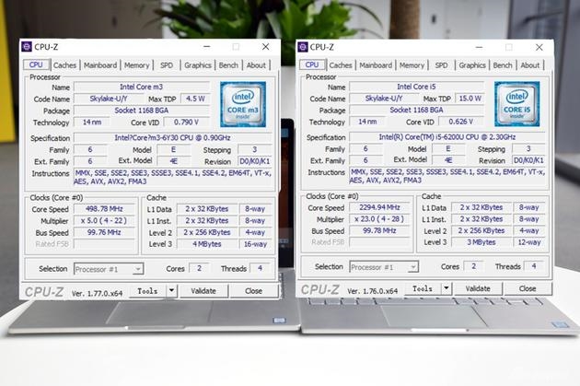Viewport: 580px width, 386px height.
Task: Click Core VID value 0.626 V
Action: [x=461, y=122]
